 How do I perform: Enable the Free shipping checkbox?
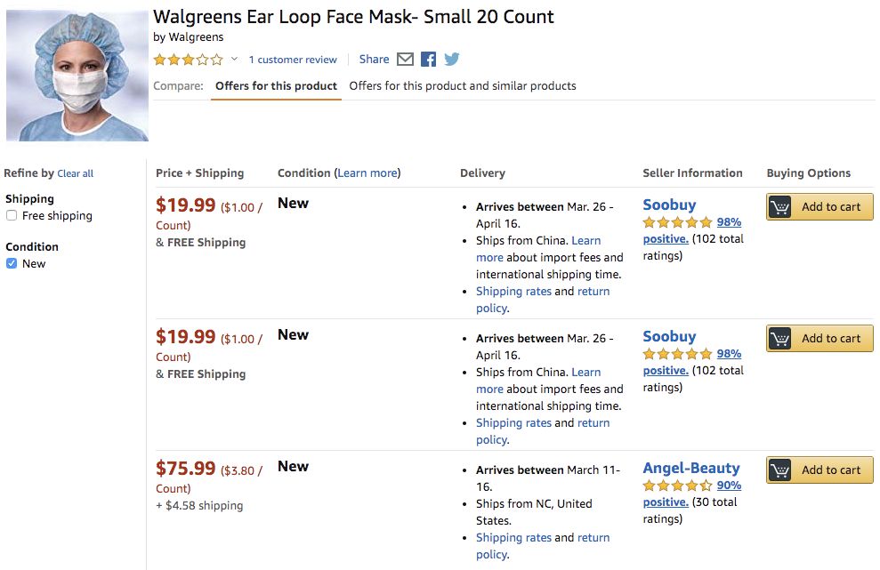(x=12, y=215)
